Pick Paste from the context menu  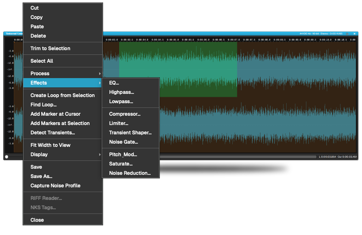63,27
